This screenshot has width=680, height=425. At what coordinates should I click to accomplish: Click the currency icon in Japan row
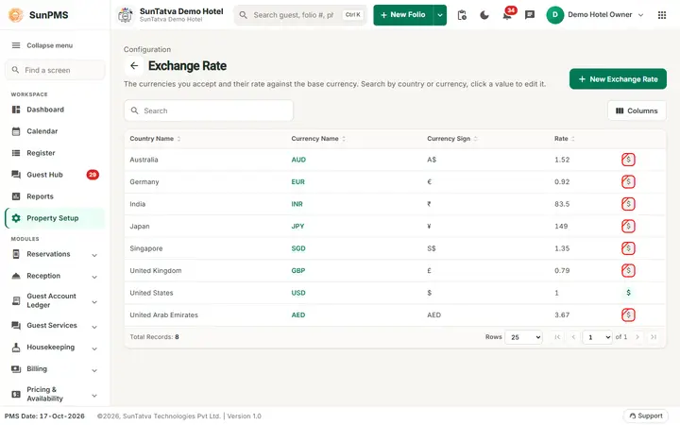[x=628, y=226]
